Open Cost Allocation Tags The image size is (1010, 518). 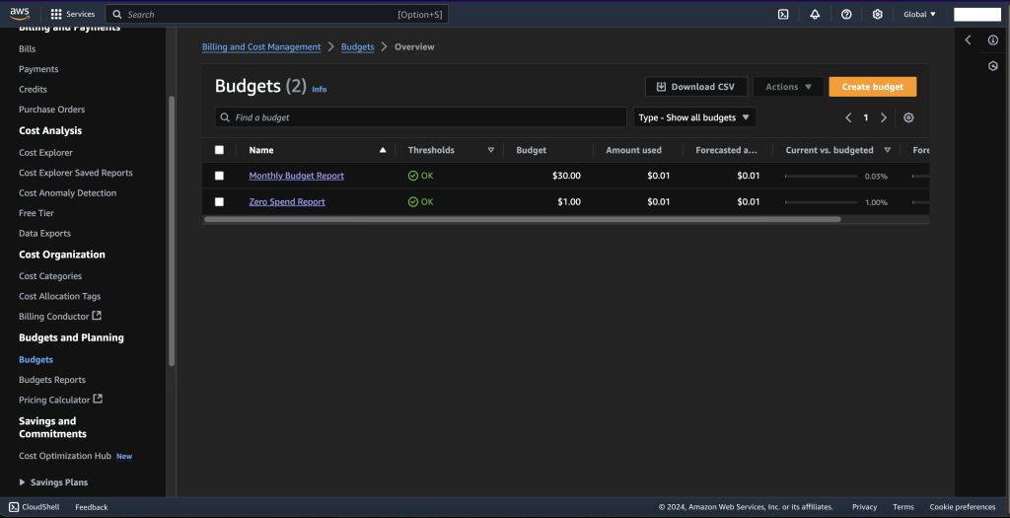pos(60,296)
